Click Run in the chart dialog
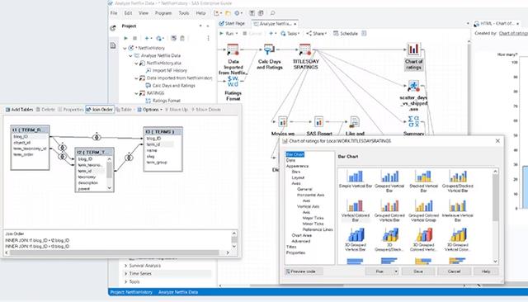528x302 pixels. click(379, 271)
